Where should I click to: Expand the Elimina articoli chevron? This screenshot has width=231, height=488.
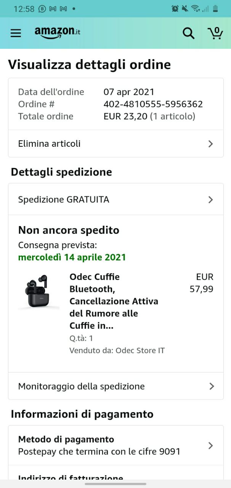tap(210, 144)
